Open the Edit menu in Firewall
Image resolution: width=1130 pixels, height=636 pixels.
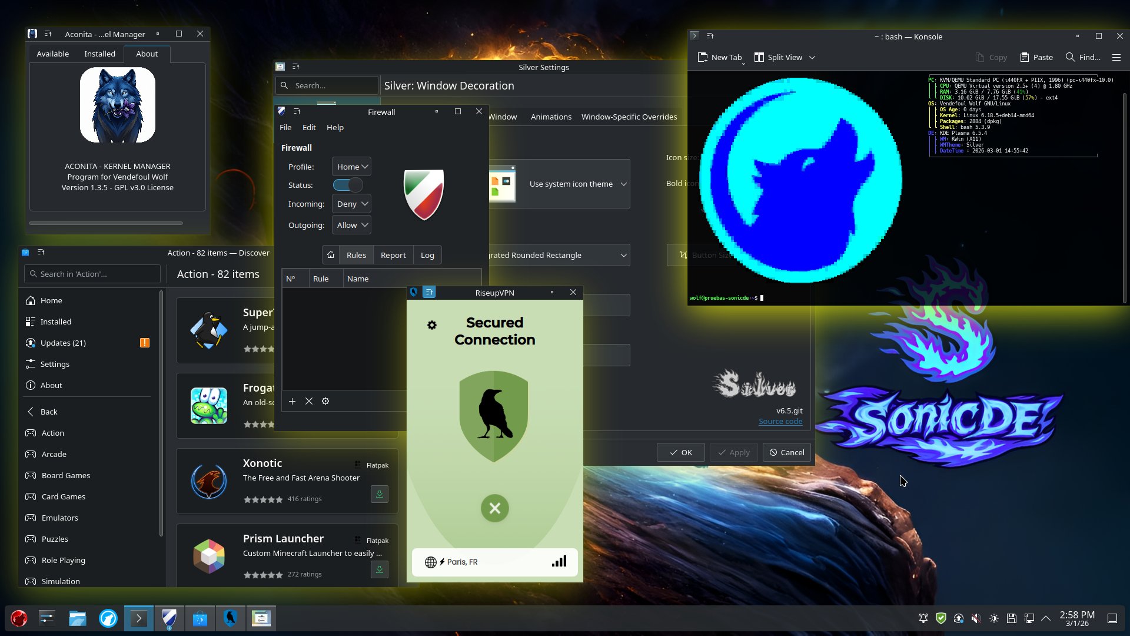click(309, 127)
